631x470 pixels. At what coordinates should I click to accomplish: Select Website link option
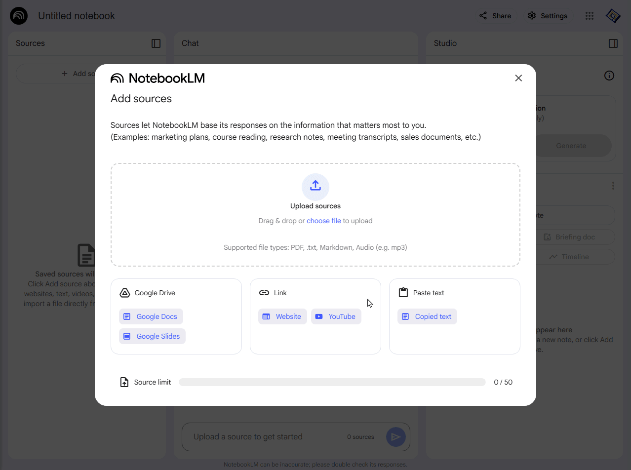point(282,316)
